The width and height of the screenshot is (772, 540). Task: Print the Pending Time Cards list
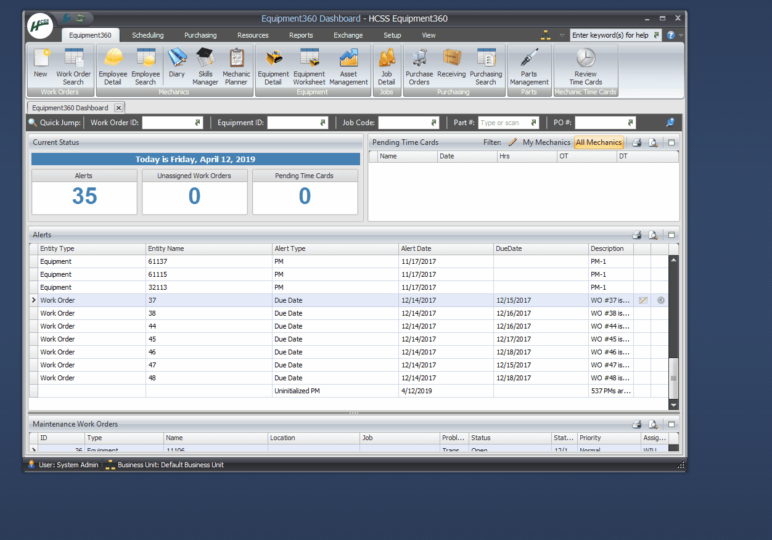(x=637, y=142)
